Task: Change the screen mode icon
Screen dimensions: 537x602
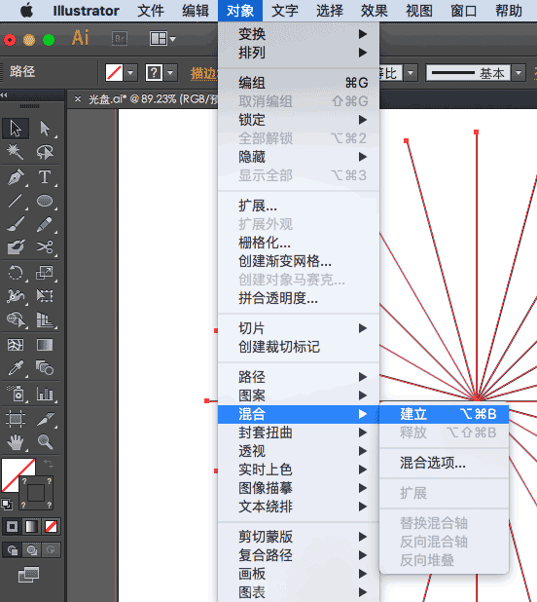Action: 29,575
